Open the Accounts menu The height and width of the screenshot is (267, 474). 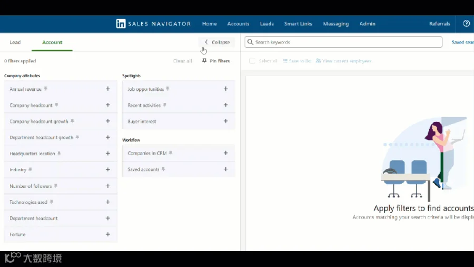238,24
